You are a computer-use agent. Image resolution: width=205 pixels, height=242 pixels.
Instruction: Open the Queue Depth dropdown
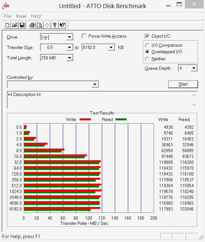click(194, 68)
